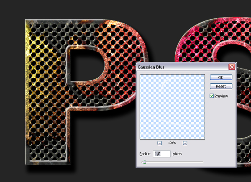Confirm Gaussian Blur with OK button
251x182 pixels.
[x=221, y=77]
